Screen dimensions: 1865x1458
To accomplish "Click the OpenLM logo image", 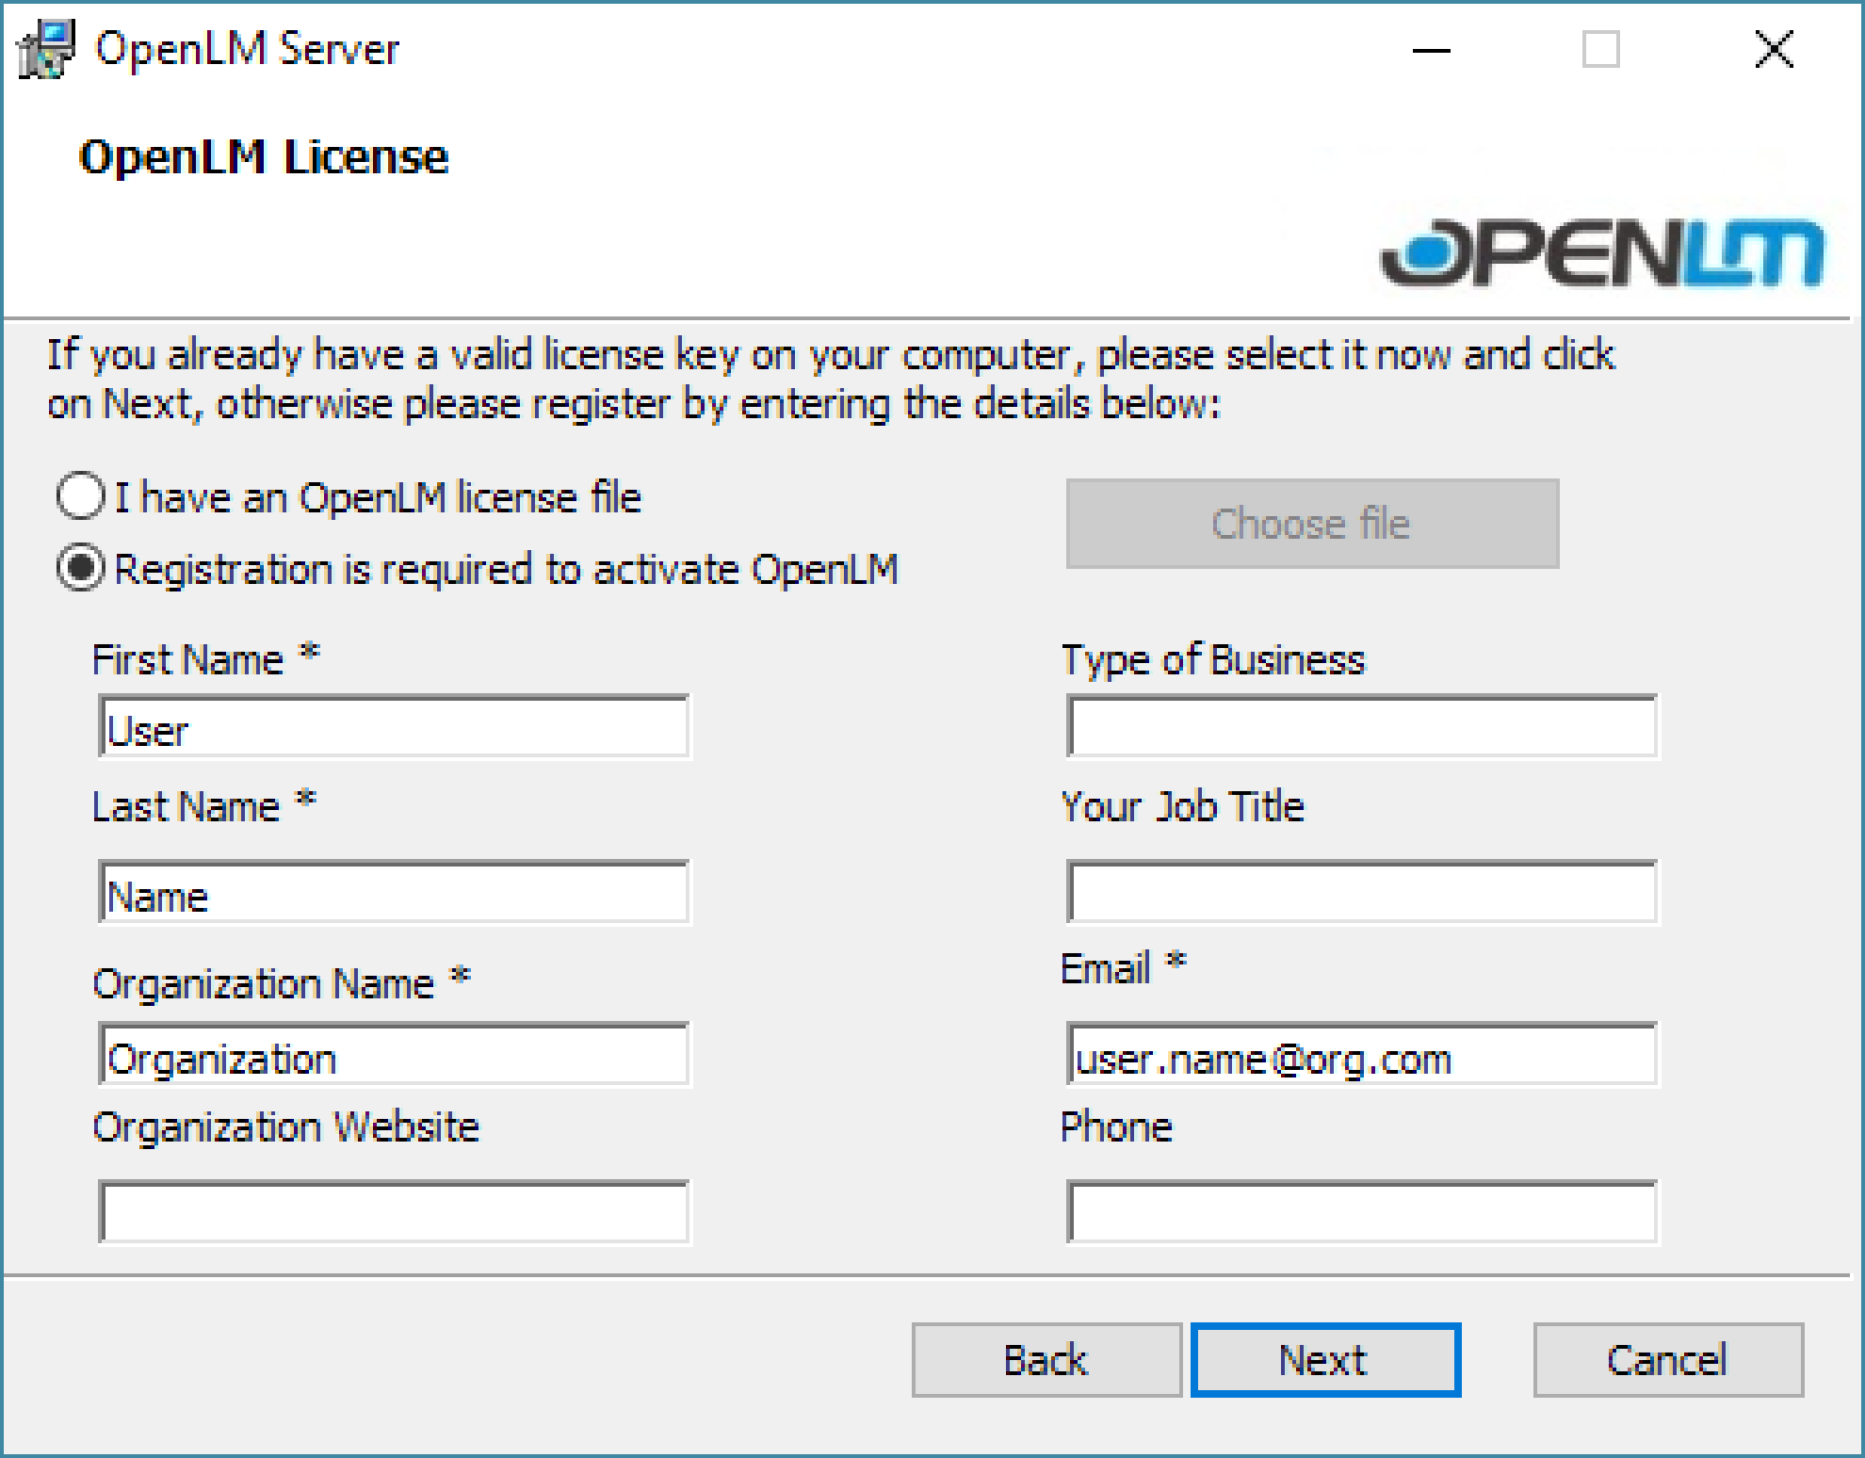I will coord(1601,252).
